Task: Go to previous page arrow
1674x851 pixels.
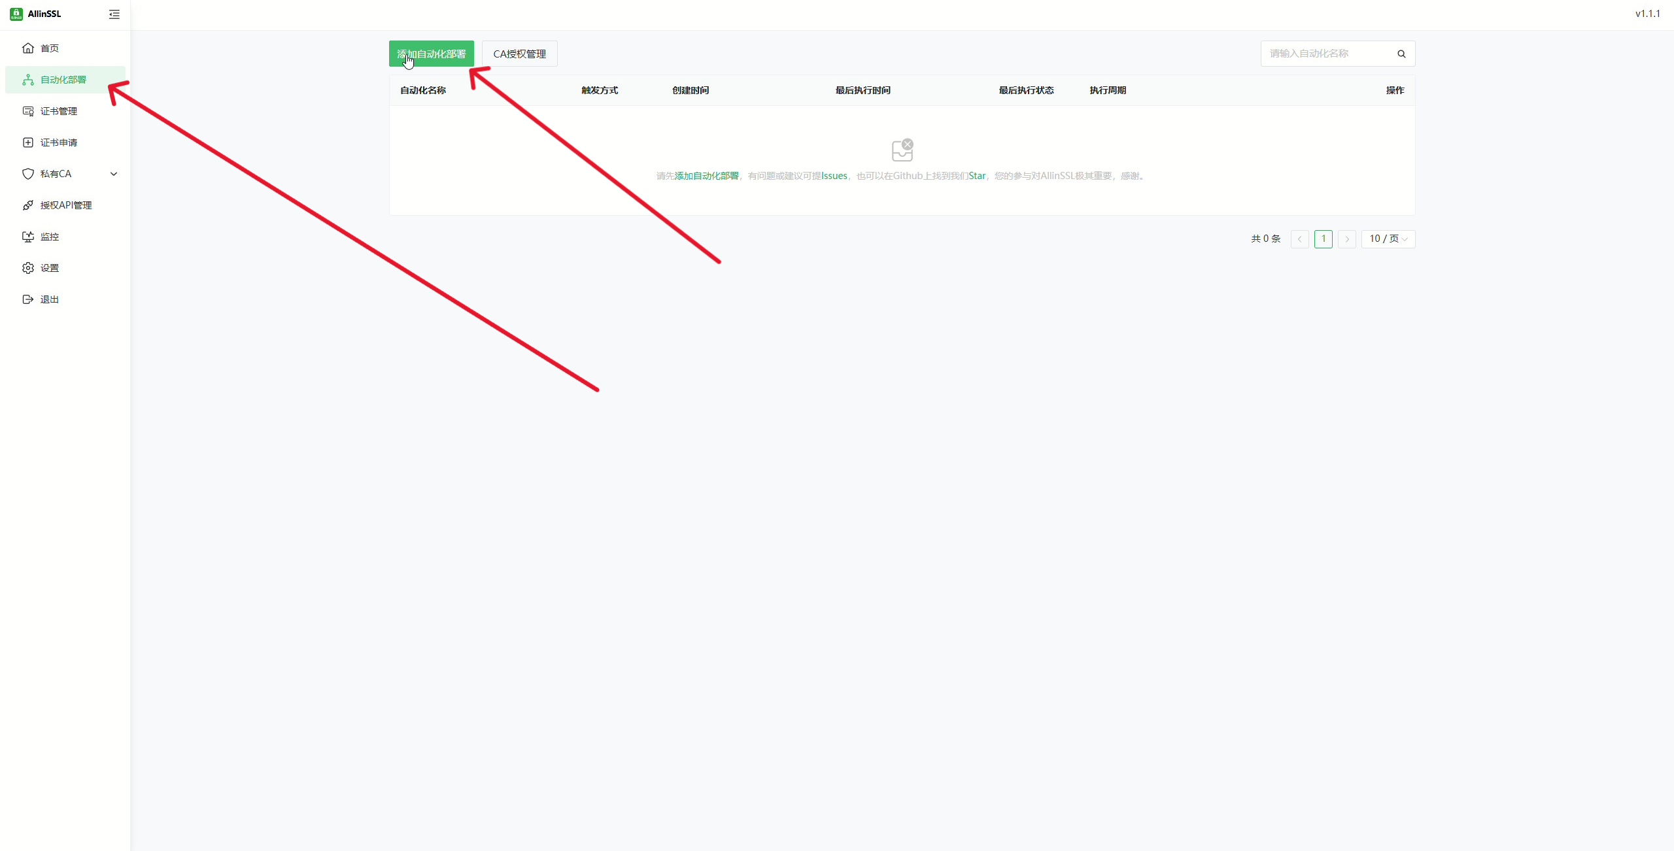Action: pyautogui.click(x=1300, y=239)
